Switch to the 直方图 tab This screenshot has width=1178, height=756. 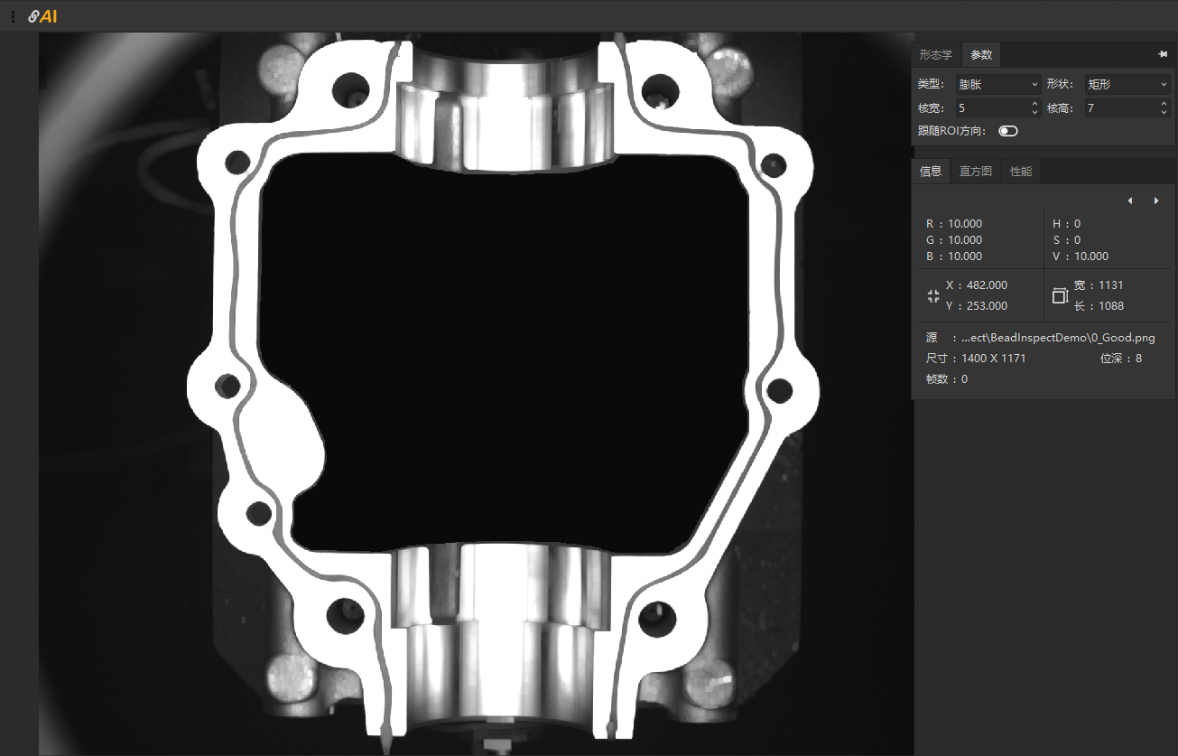click(x=975, y=171)
